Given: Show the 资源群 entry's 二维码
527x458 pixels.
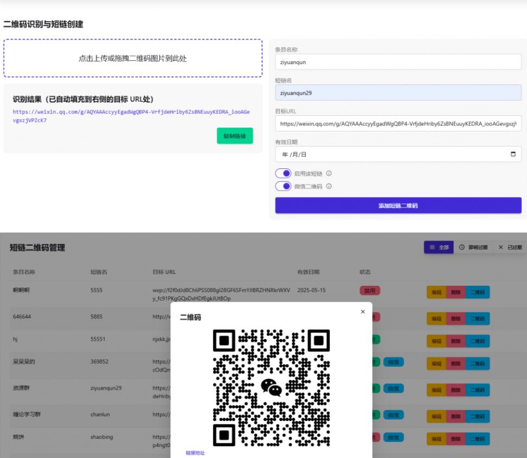Looking at the screenshot, I should pos(478,390).
